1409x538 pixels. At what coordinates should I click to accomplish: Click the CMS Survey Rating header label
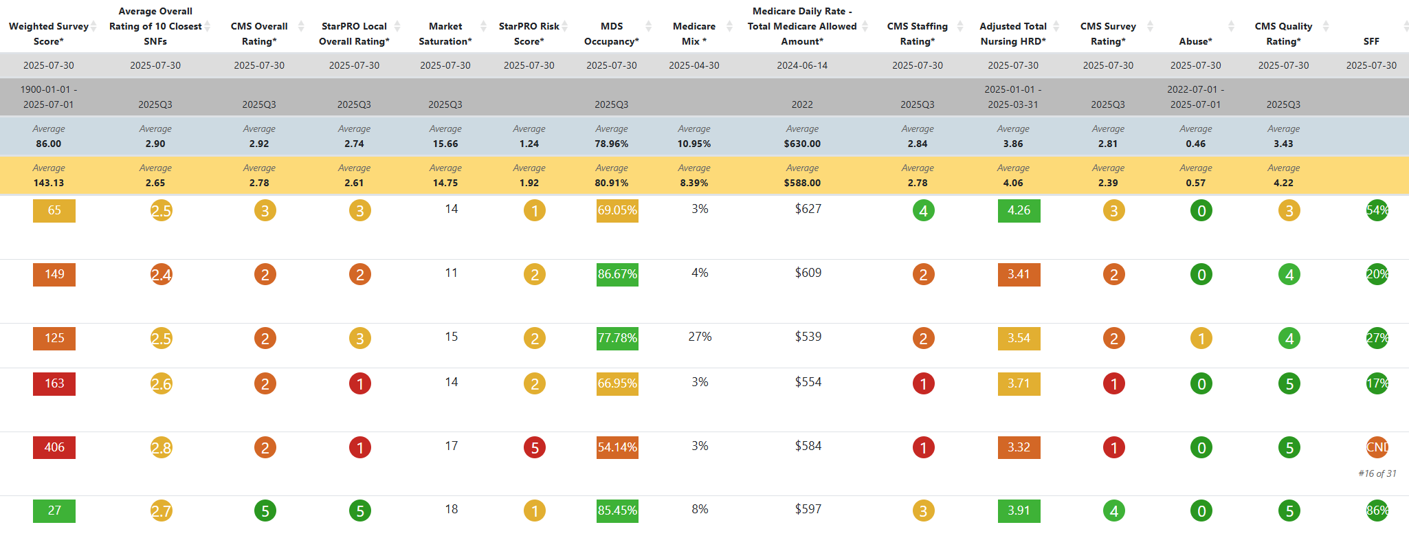[1107, 34]
